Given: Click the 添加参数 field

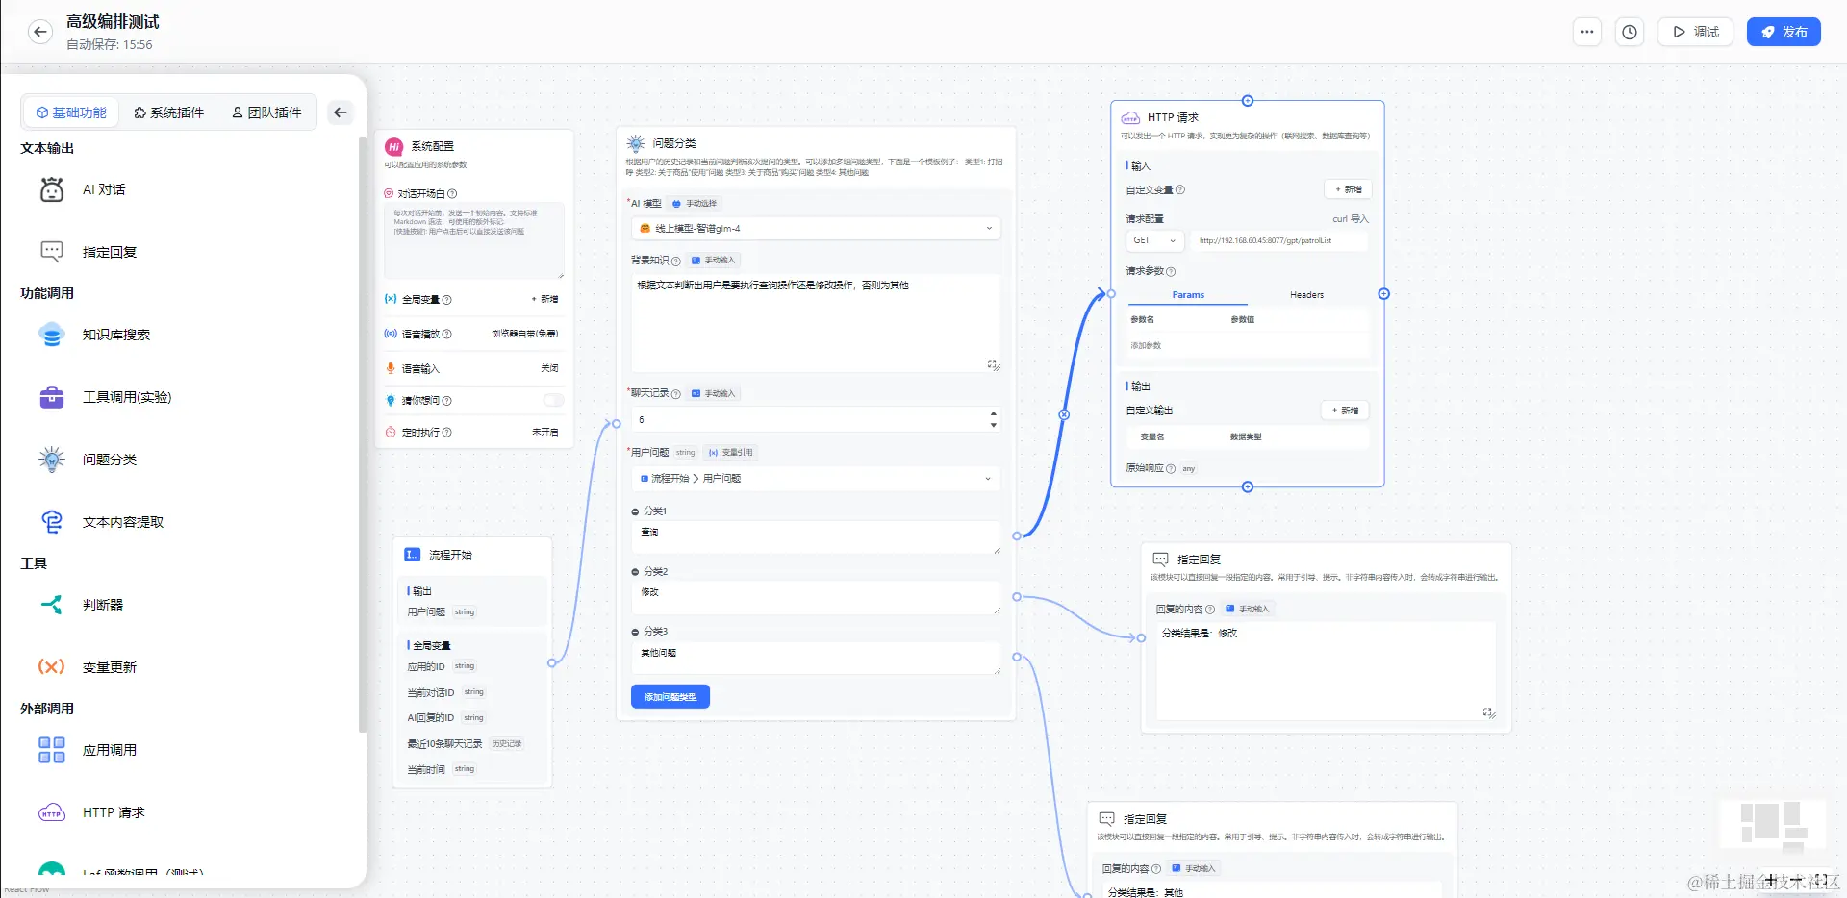Looking at the screenshot, I should coord(1248,345).
